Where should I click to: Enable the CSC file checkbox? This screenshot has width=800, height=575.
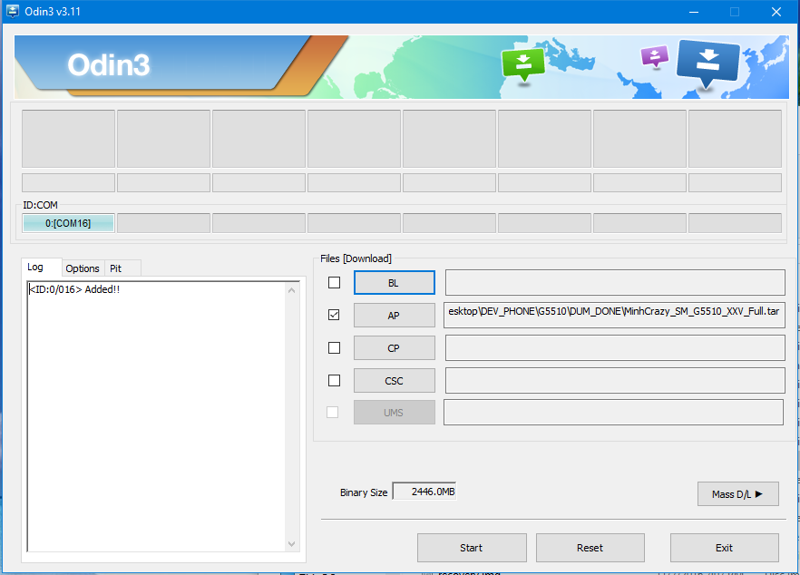pos(334,380)
